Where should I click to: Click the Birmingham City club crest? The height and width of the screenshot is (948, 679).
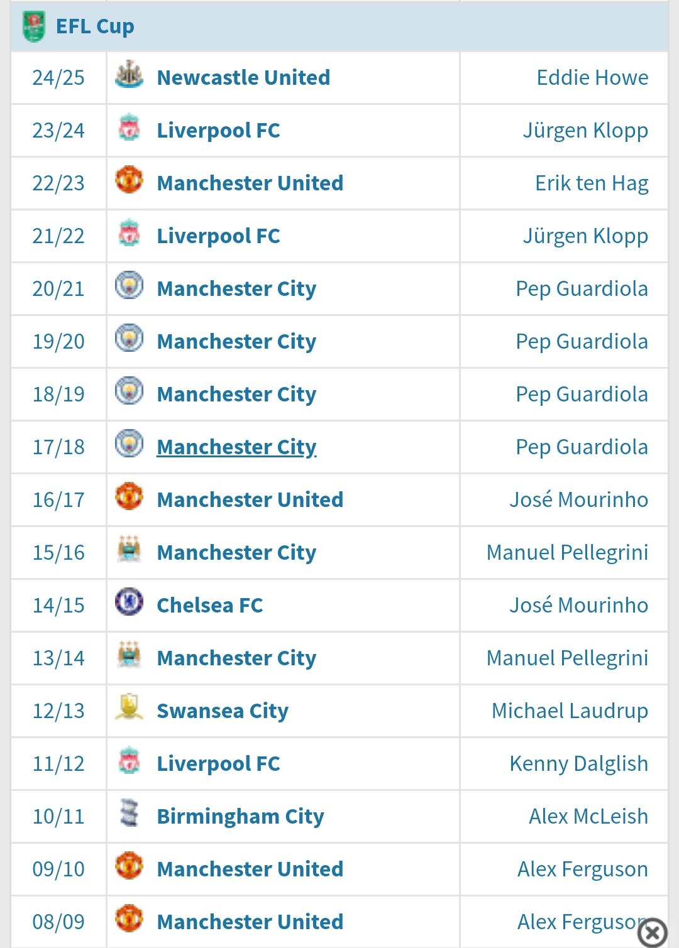pos(130,813)
